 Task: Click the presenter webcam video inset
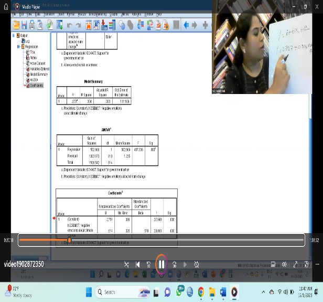pos(262,47)
